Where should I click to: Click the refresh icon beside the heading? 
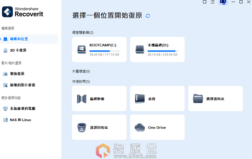(148, 16)
